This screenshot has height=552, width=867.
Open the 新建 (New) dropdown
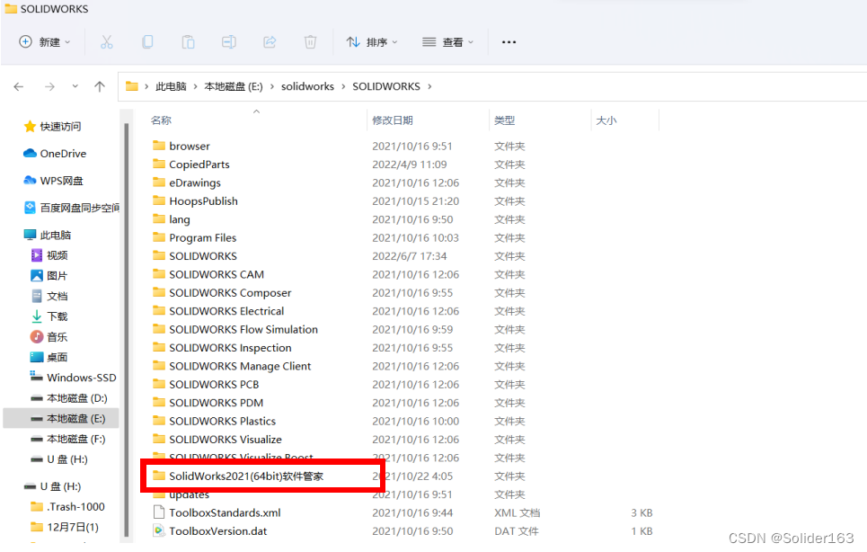[x=44, y=41]
